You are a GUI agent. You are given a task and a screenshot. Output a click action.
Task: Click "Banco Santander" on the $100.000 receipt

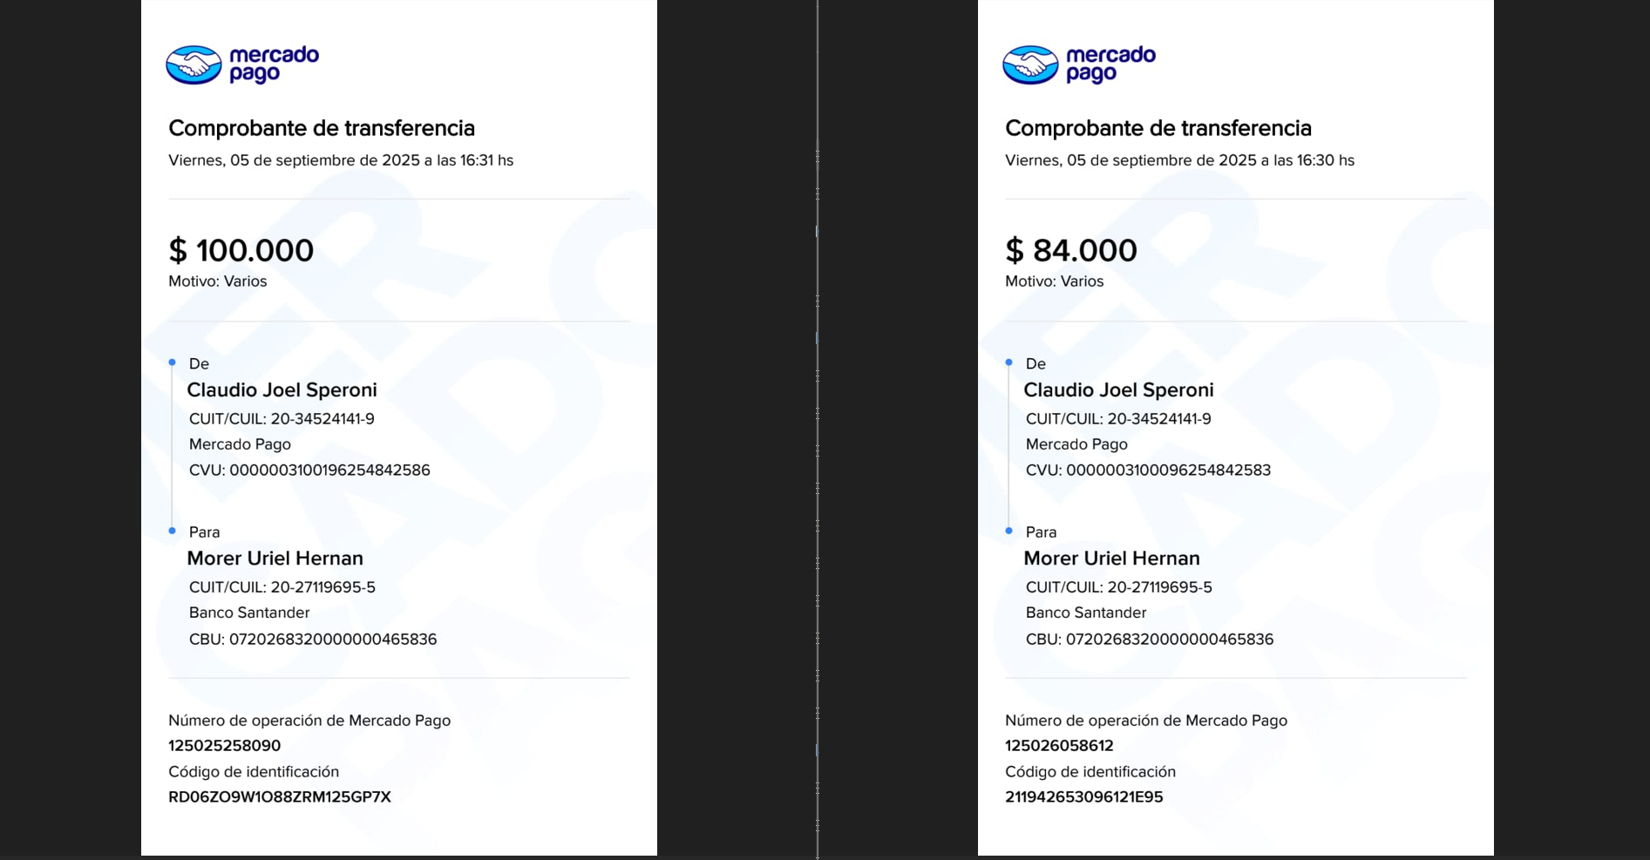click(249, 613)
